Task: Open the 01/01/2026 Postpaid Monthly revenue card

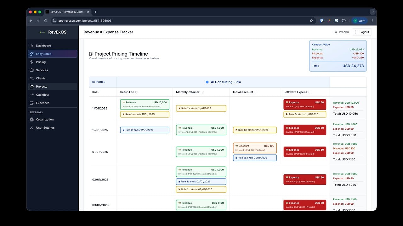Action: [201, 152]
